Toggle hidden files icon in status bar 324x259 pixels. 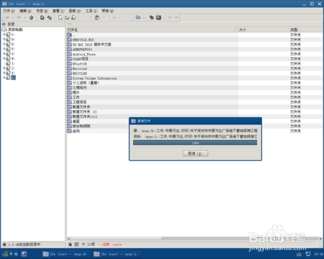coord(70,244)
